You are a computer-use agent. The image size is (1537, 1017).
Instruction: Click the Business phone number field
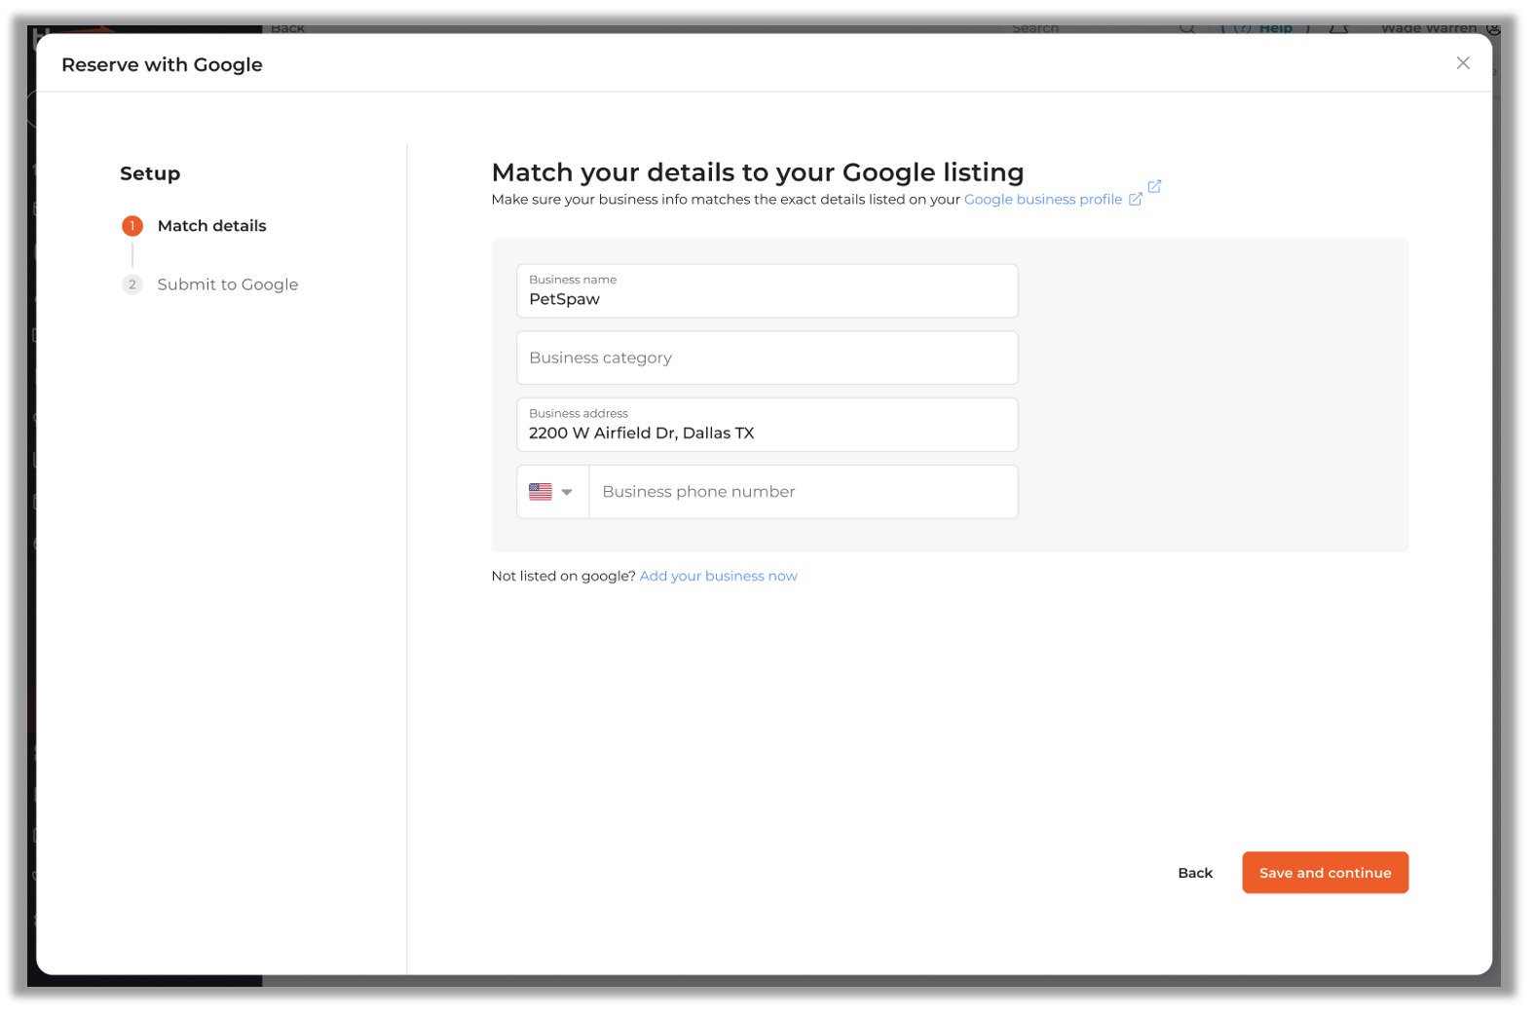(x=803, y=492)
